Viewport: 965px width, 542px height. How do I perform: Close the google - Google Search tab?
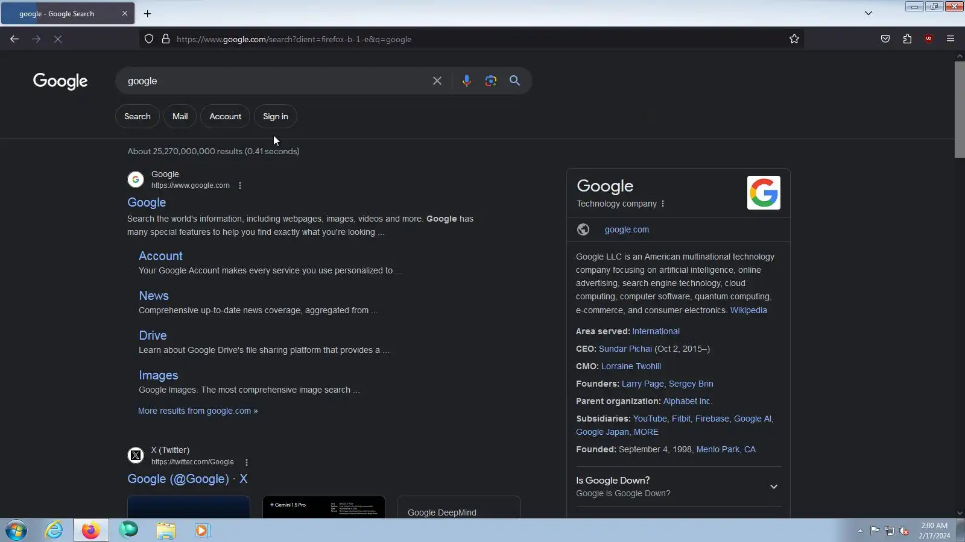[125, 13]
